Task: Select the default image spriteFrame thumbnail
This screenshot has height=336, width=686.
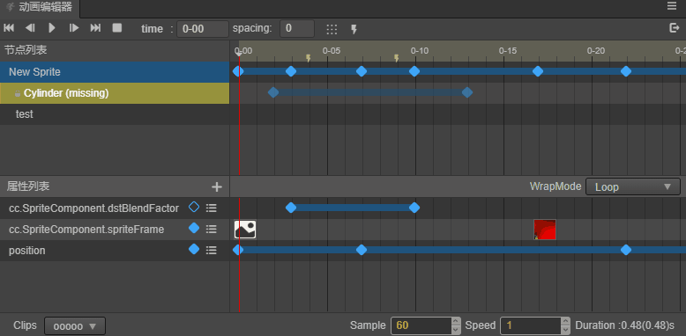Action: point(245,230)
